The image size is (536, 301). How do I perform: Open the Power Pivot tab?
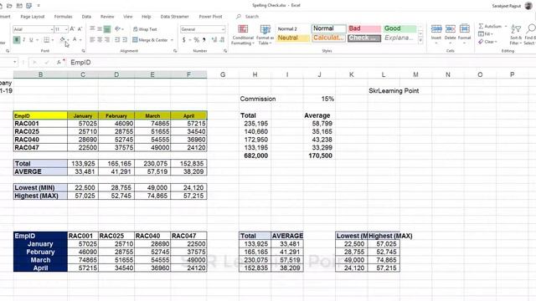pyautogui.click(x=210, y=17)
